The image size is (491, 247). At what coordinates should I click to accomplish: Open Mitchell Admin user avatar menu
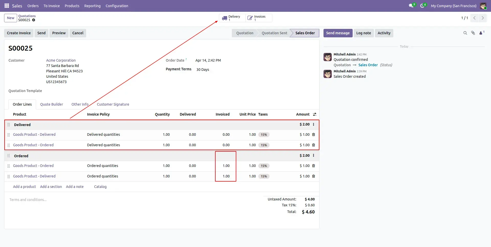483,6
